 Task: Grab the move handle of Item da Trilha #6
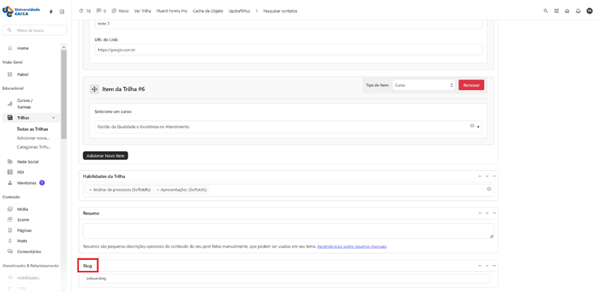[94, 89]
